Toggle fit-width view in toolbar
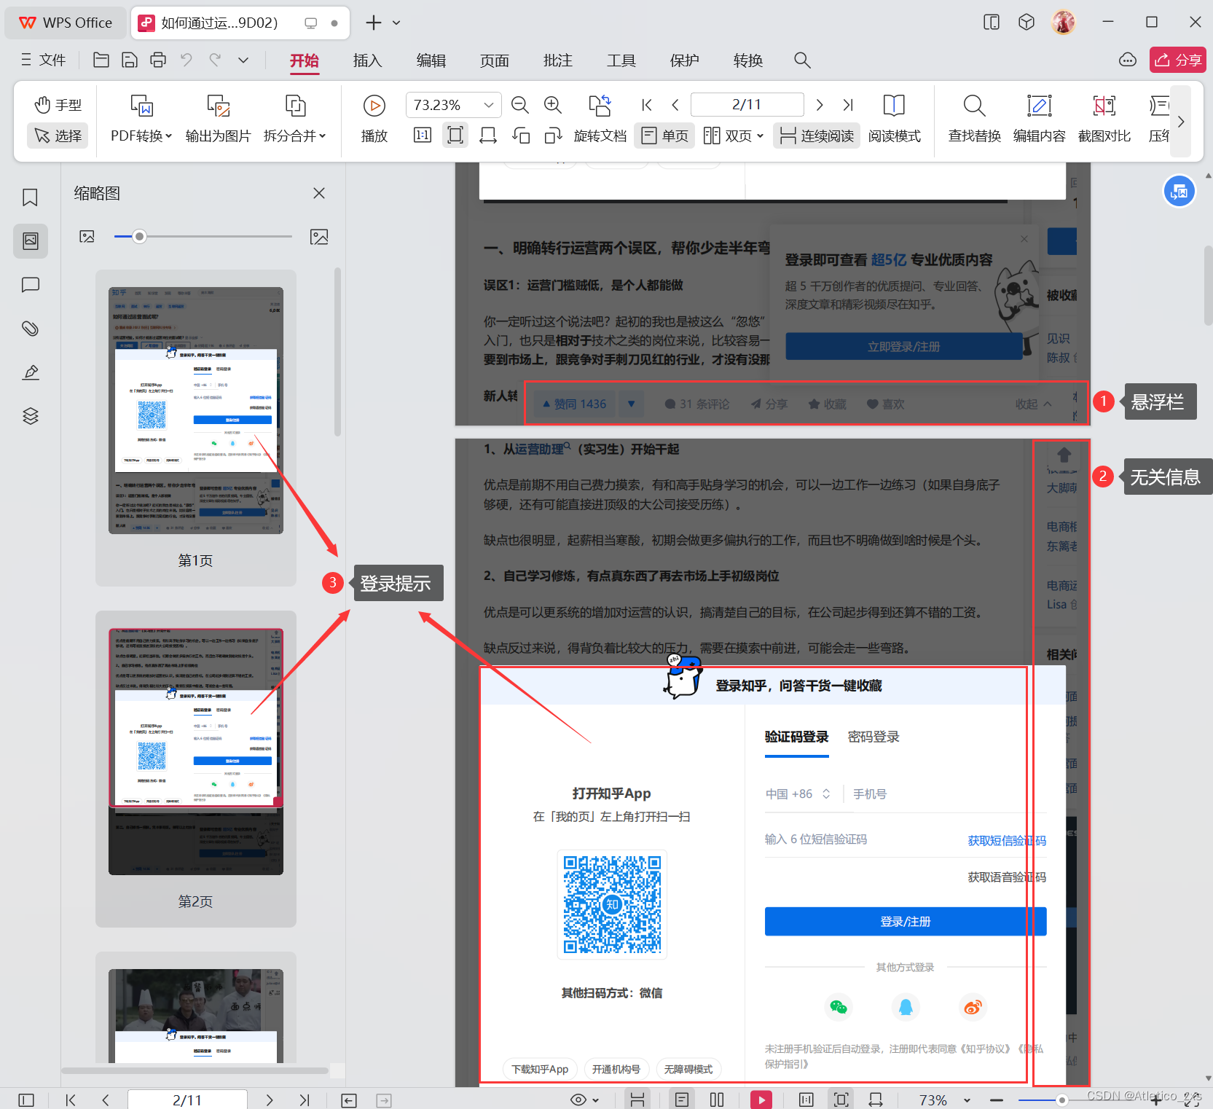The height and width of the screenshot is (1109, 1213). pos(488,136)
